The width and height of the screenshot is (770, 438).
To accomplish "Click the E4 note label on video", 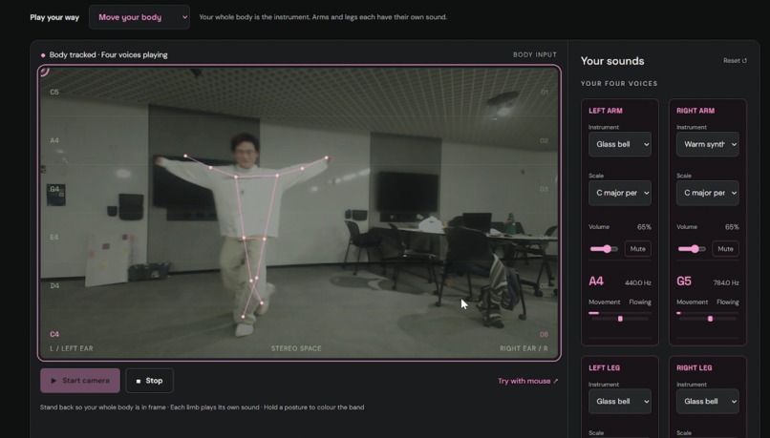I will pos(54,237).
